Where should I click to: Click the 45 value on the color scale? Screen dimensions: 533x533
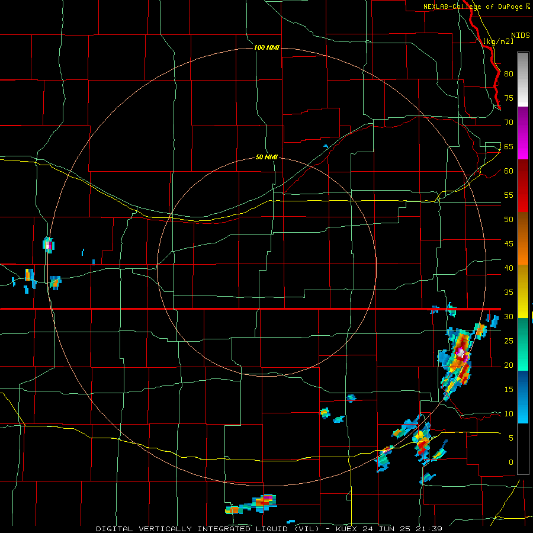(x=509, y=244)
